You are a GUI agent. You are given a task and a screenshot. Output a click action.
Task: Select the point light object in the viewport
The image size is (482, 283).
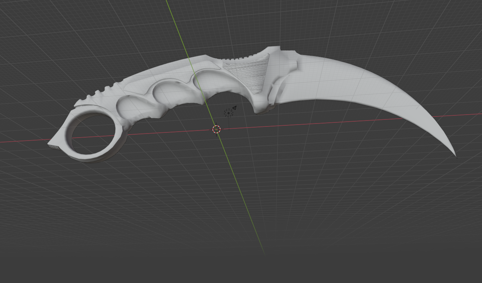pos(228,112)
